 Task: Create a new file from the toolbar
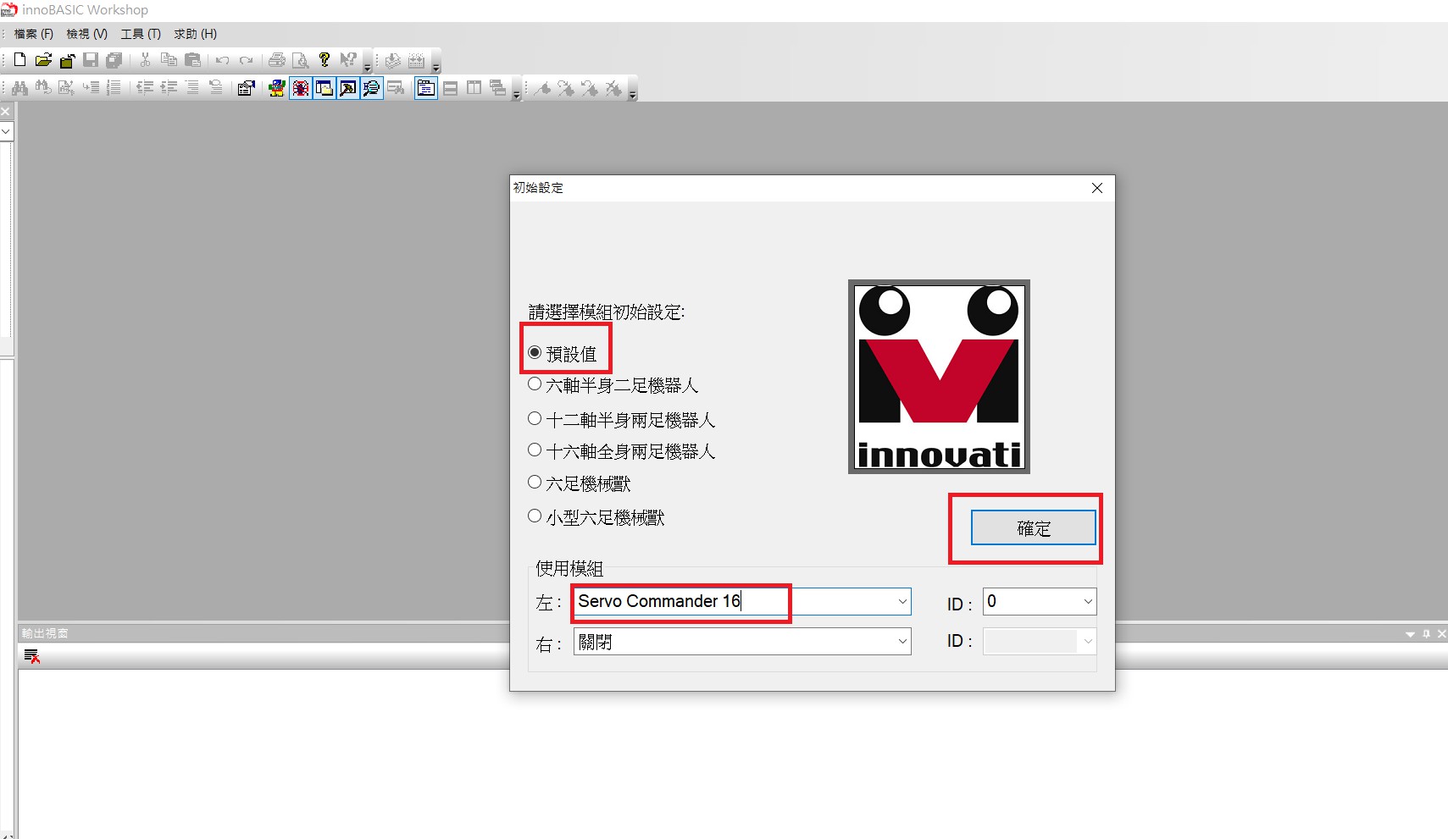point(19,60)
